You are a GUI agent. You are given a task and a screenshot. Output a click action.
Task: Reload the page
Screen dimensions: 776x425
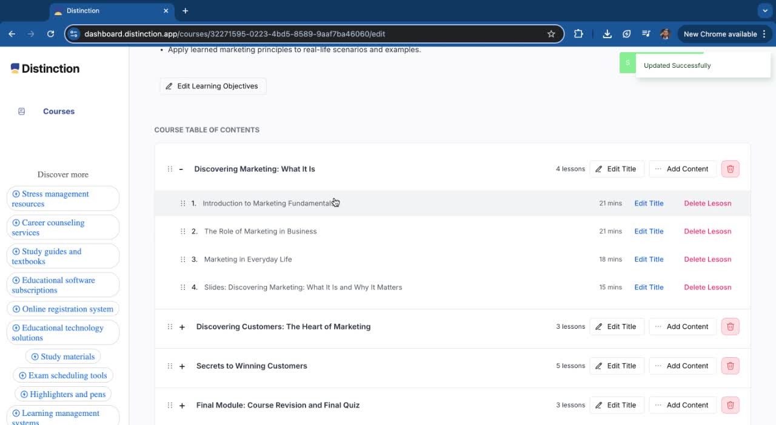tap(51, 34)
